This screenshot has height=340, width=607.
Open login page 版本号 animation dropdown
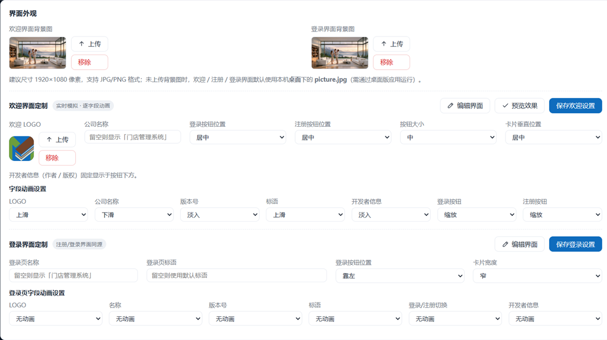[x=255, y=319]
